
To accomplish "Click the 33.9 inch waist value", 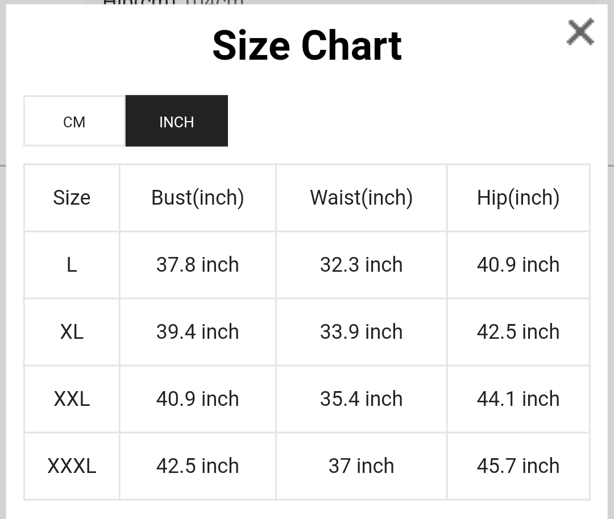I will click(361, 331).
